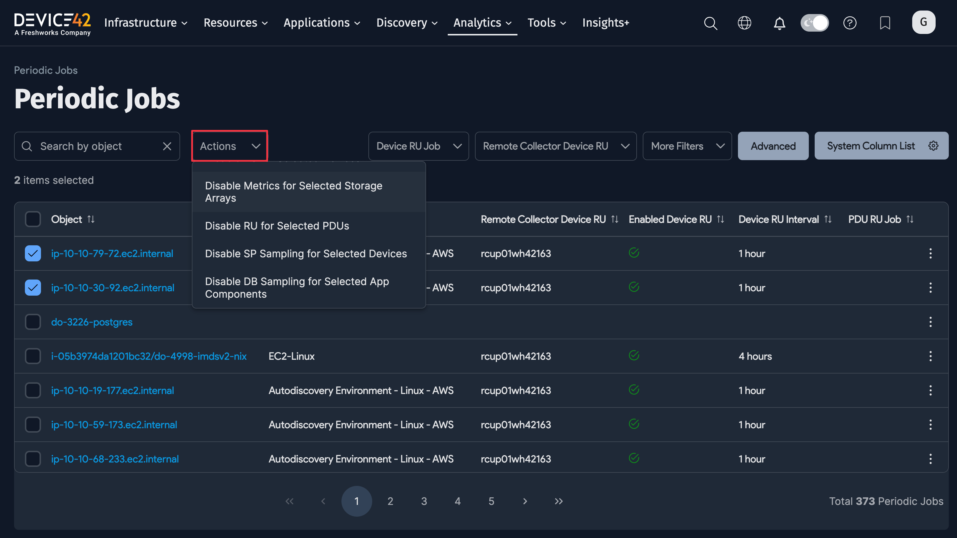Viewport: 957px width, 538px height.
Task: Open the More Filters dropdown
Action: 687,146
